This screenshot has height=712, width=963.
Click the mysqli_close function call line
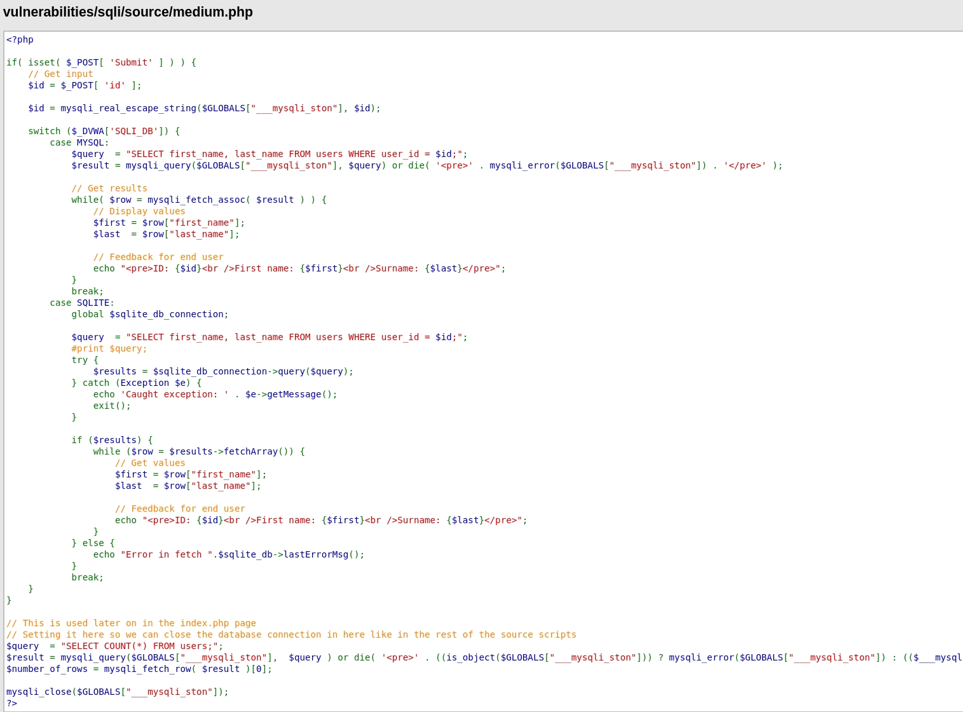click(x=117, y=692)
